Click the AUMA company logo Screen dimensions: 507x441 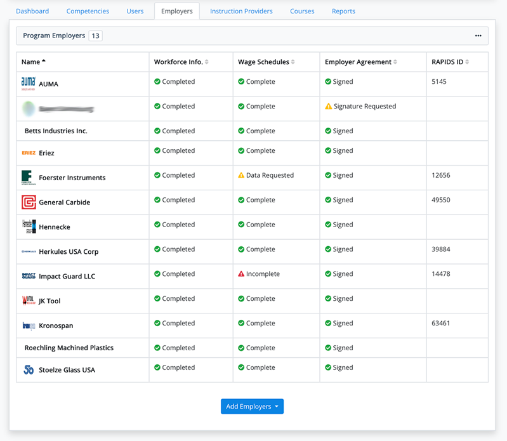click(x=29, y=84)
